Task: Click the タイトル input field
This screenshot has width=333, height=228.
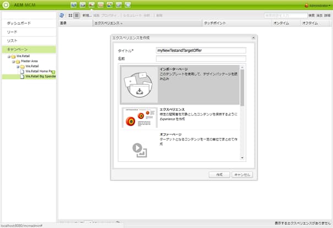Action: pyautogui.click(x=201, y=50)
